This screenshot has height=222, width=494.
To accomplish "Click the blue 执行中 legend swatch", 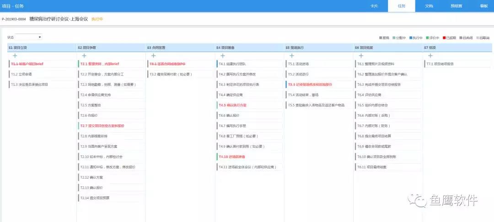I will pyautogui.click(x=411, y=38).
